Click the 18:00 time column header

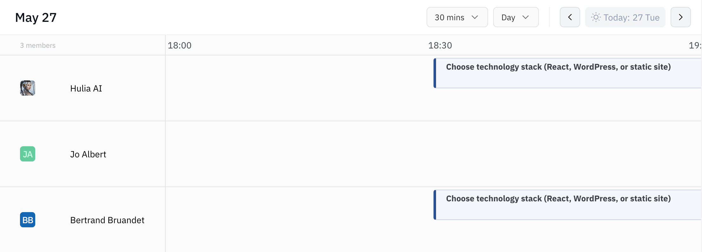(180, 46)
